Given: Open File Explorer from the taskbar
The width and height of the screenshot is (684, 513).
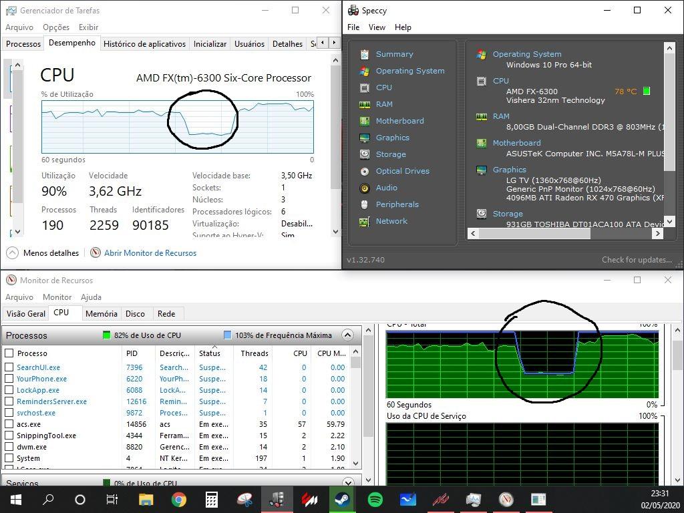Looking at the screenshot, I should click(x=146, y=500).
